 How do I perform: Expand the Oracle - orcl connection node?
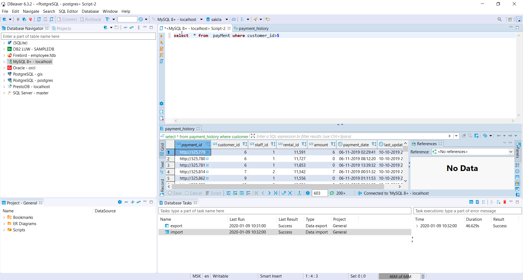click(4, 68)
